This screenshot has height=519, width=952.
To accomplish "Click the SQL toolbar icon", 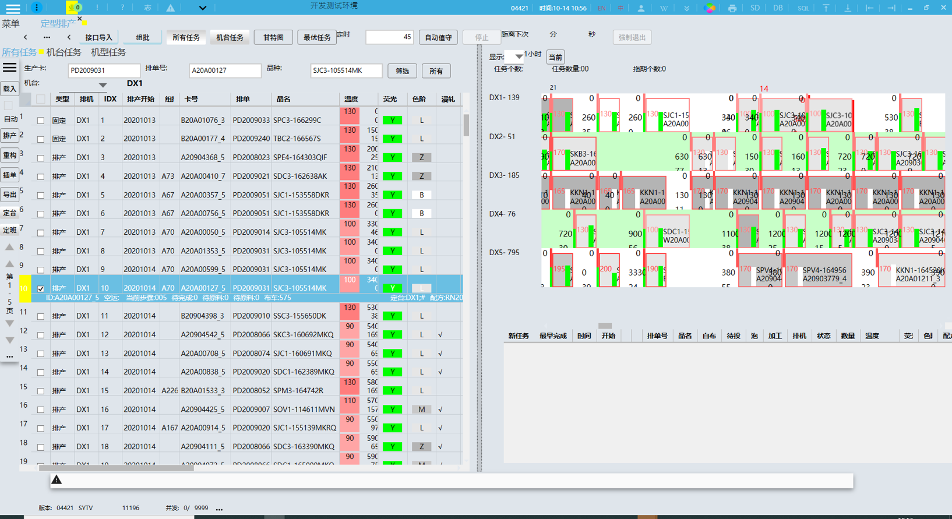I will pos(803,8).
